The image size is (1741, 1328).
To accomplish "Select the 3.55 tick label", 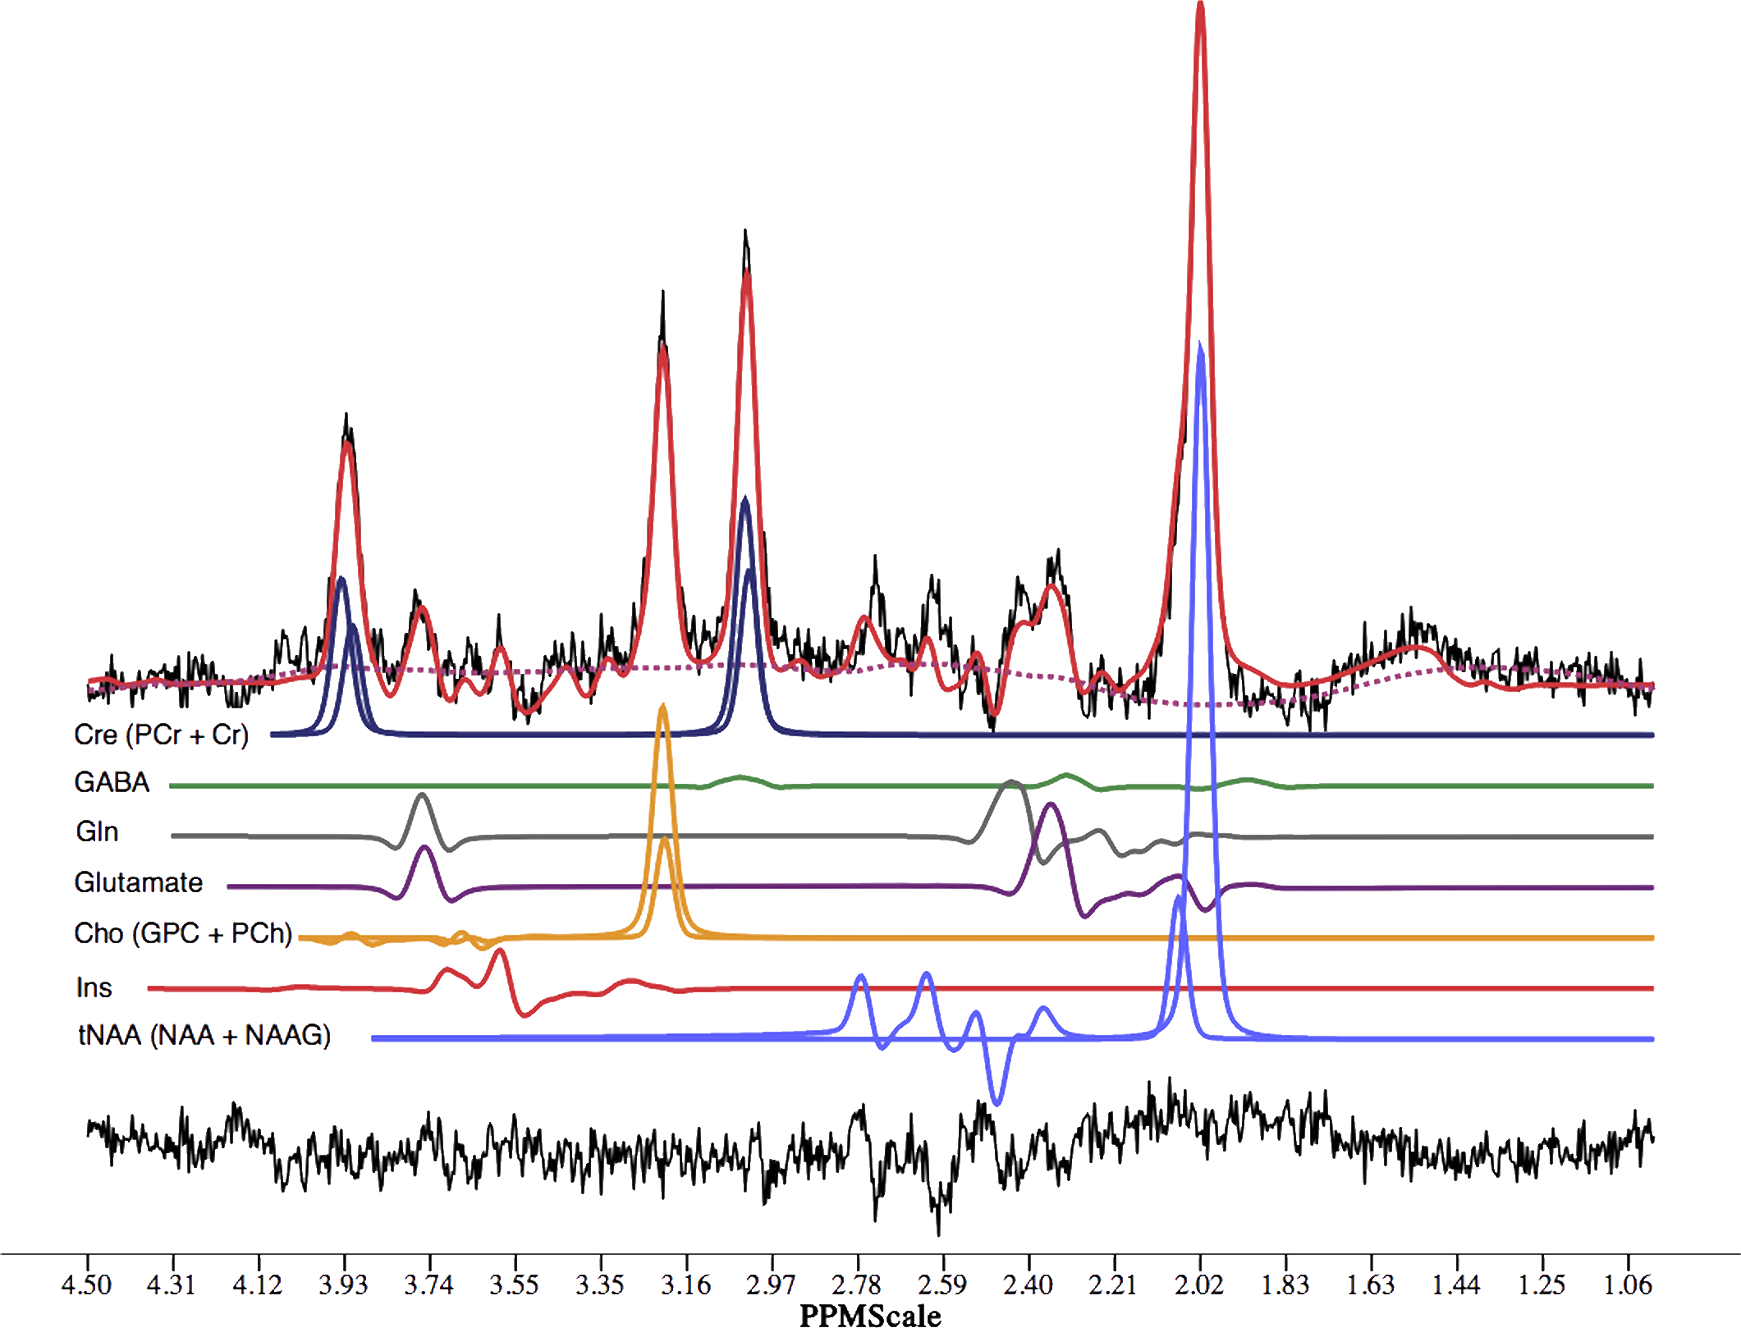I will 515,1284.
